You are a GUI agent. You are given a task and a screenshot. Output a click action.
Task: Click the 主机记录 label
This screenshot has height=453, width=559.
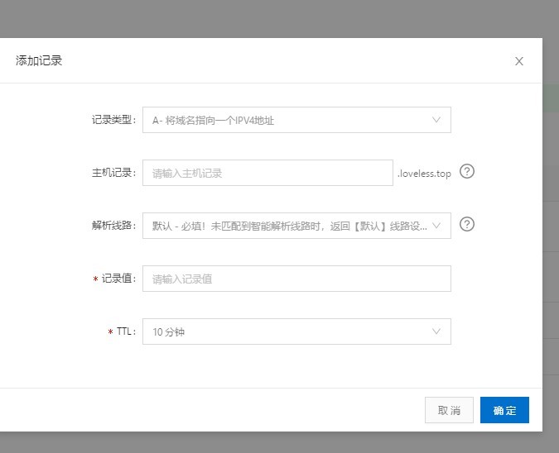click(113, 173)
